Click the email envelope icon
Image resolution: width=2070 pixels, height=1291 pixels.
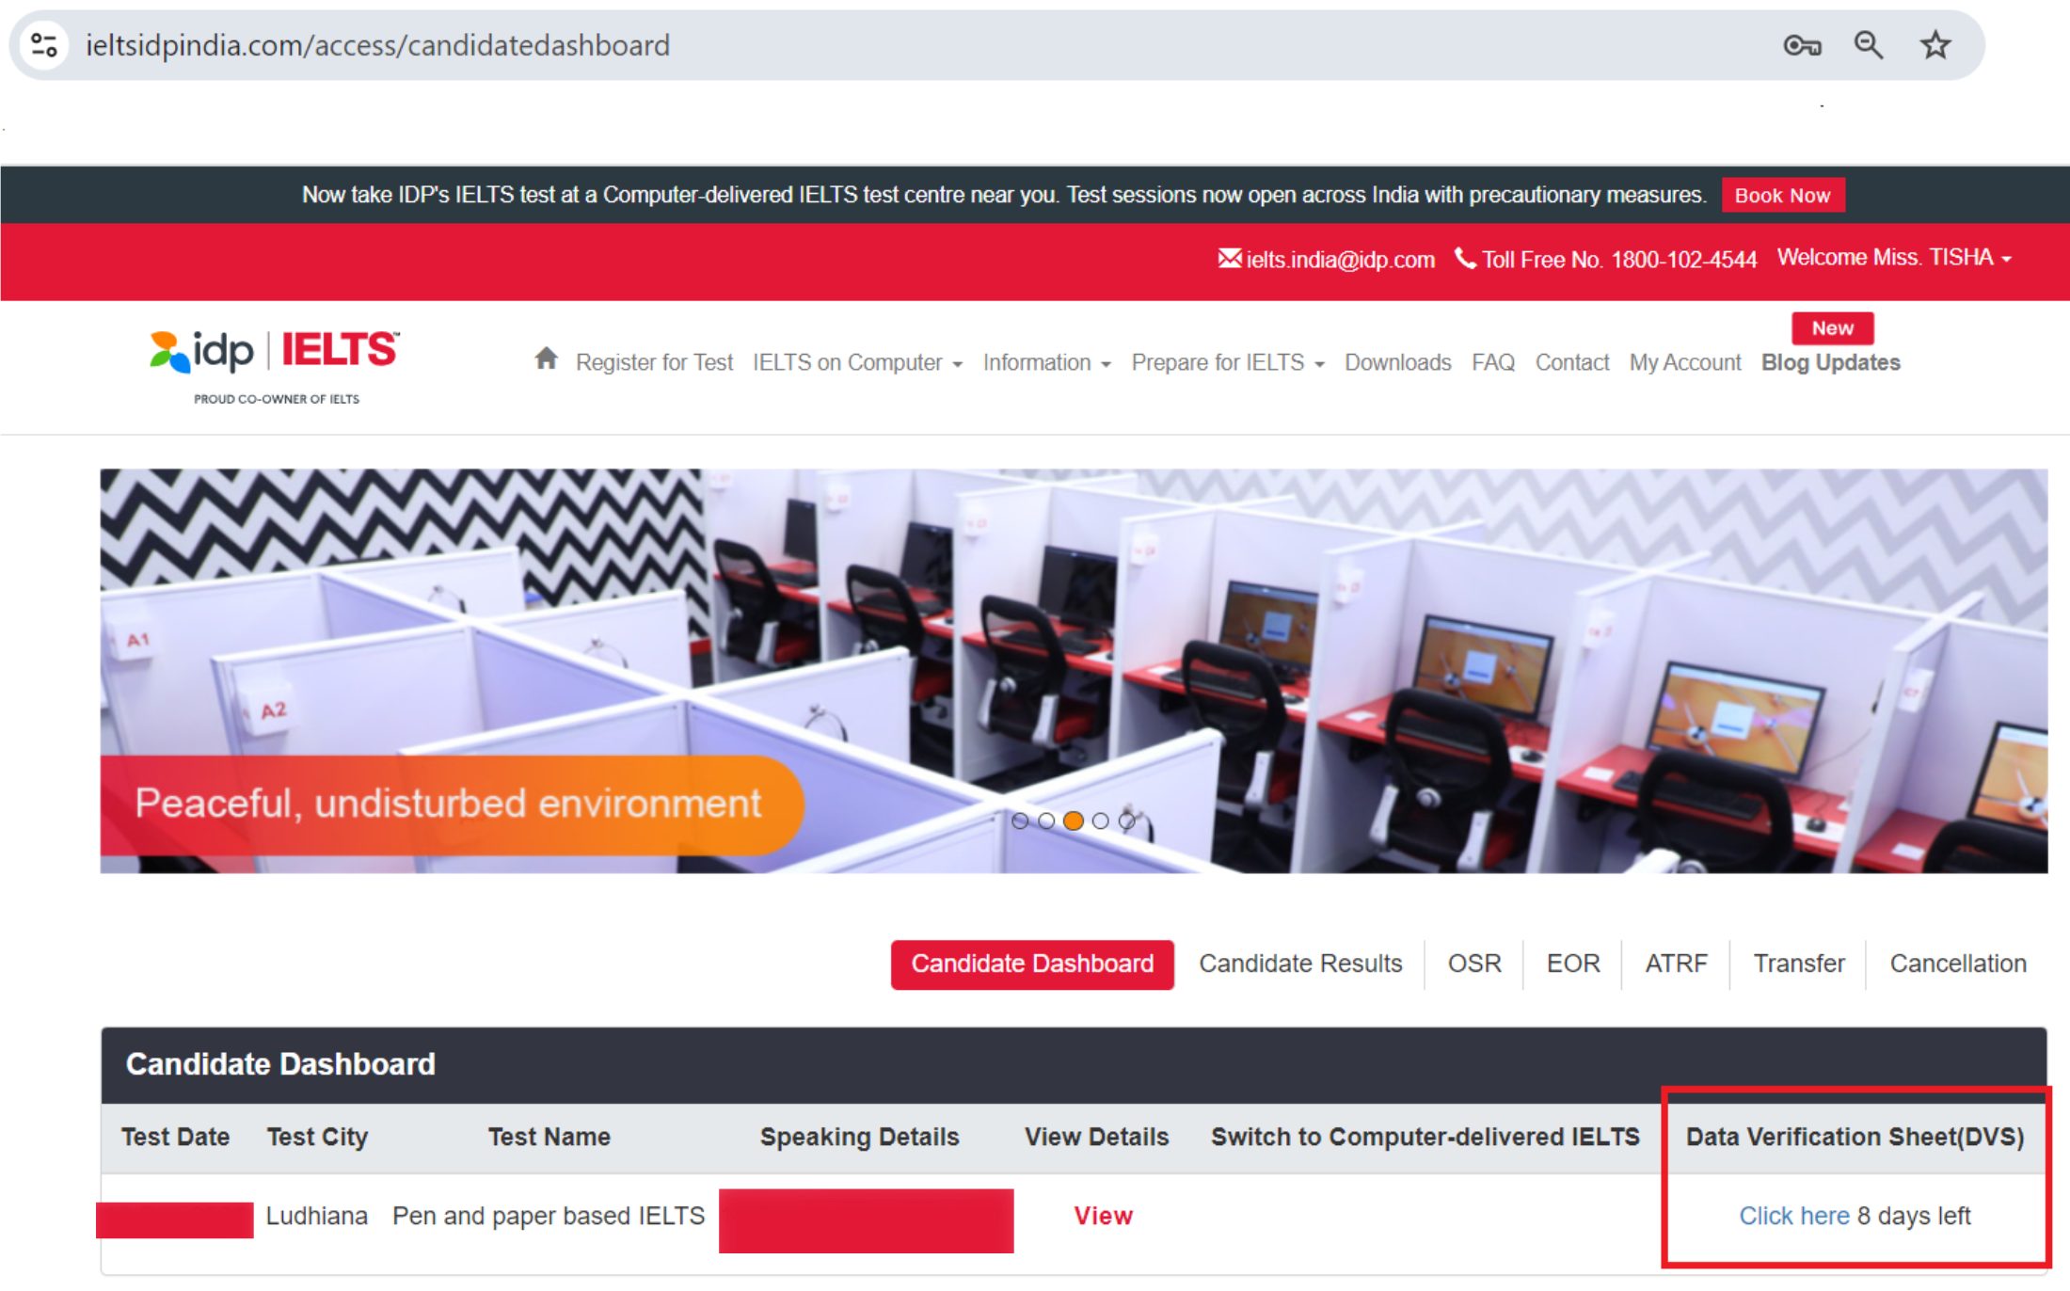[x=1229, y=259]
